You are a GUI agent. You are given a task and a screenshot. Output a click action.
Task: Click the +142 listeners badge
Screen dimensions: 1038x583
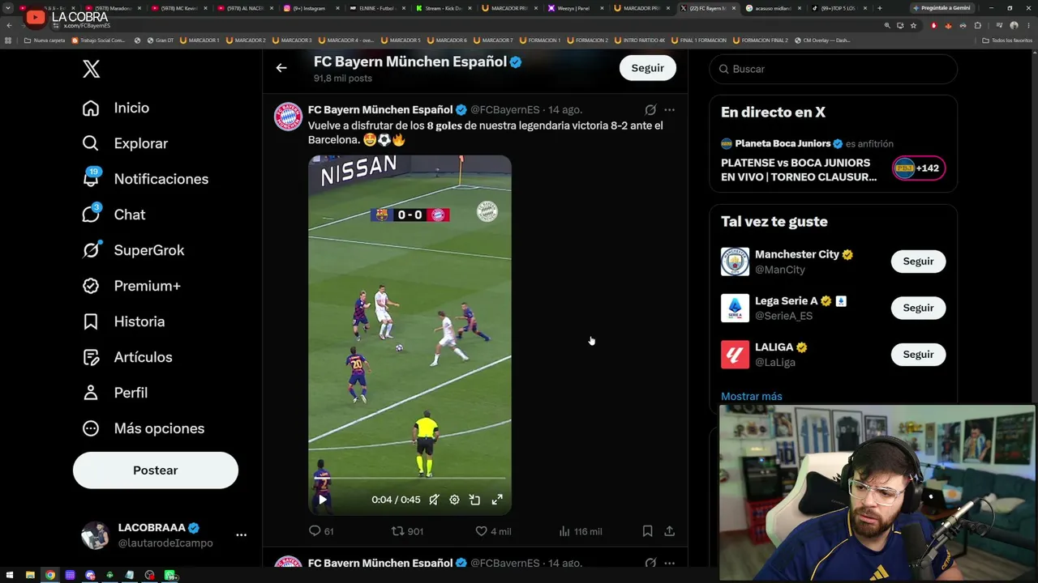pyautogui.click(x=919, y=168)
